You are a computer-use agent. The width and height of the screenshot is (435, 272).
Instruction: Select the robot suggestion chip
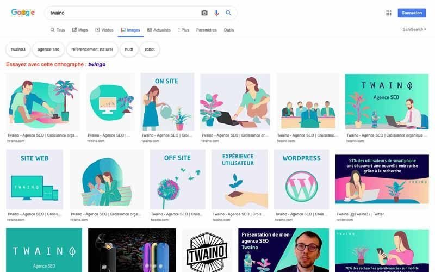[150, 50]
